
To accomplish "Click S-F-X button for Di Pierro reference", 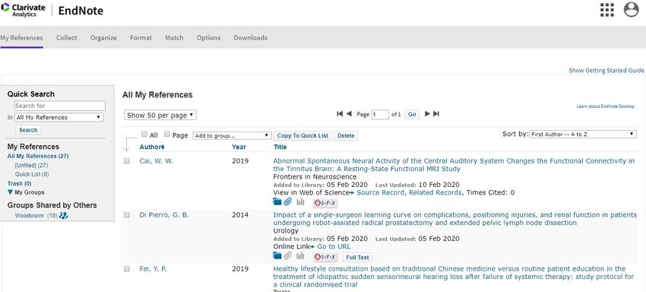I will tap(325, 257).
